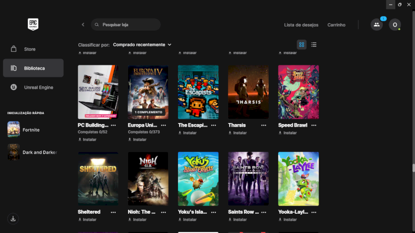Launch Dark and Darker from quick launch
The height and width of the screenshot is (233, 415).
[x=33, y=152]
